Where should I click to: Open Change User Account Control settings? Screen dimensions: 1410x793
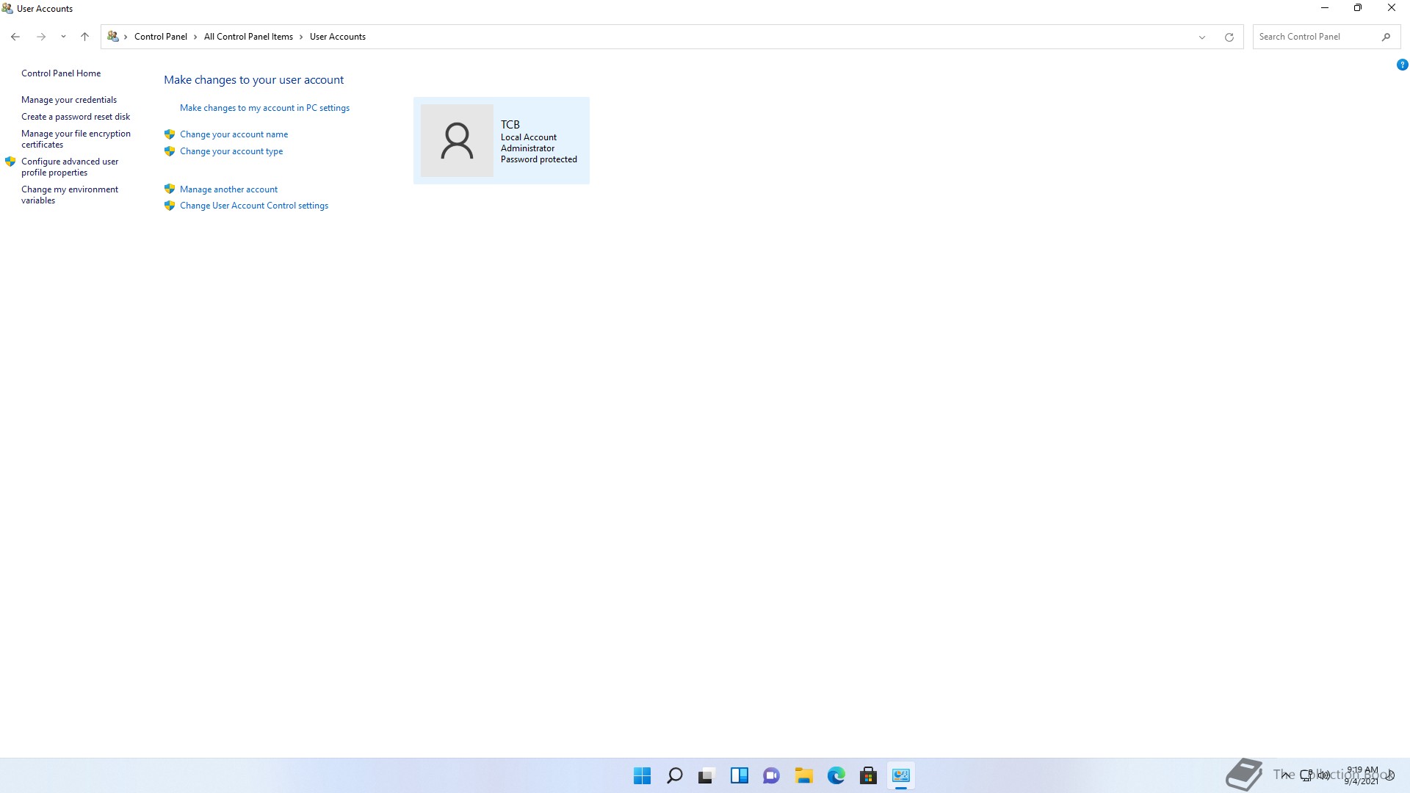point(253,206)
